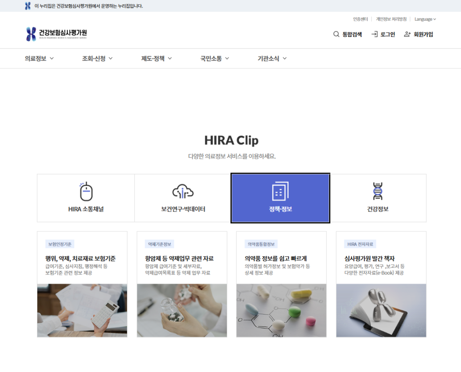
Task: Click the HIRA logo in the header
Action: 56,34
